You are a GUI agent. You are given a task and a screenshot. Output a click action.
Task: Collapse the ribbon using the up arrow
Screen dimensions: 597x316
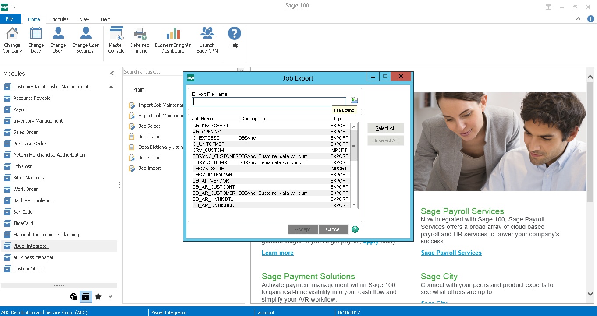[579, 19]
